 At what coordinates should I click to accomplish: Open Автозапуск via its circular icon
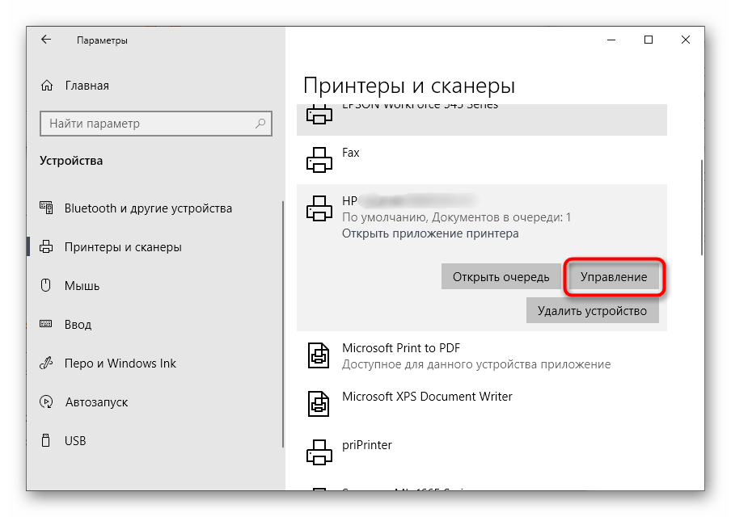[x=46, y=401]
